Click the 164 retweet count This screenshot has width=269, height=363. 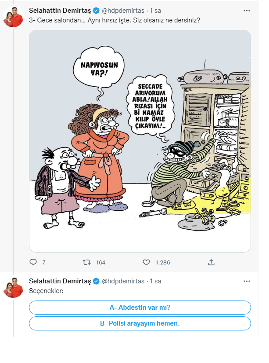tap(100, 263)
